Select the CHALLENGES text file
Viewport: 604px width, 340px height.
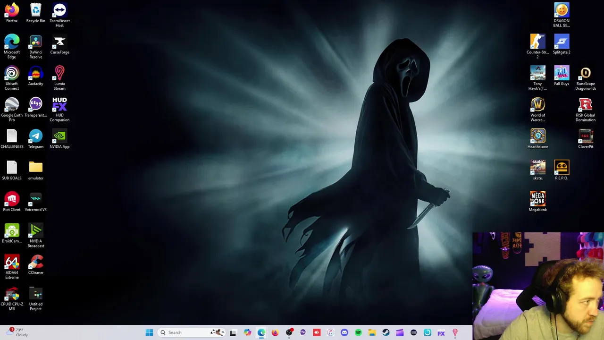pos(12,139)
